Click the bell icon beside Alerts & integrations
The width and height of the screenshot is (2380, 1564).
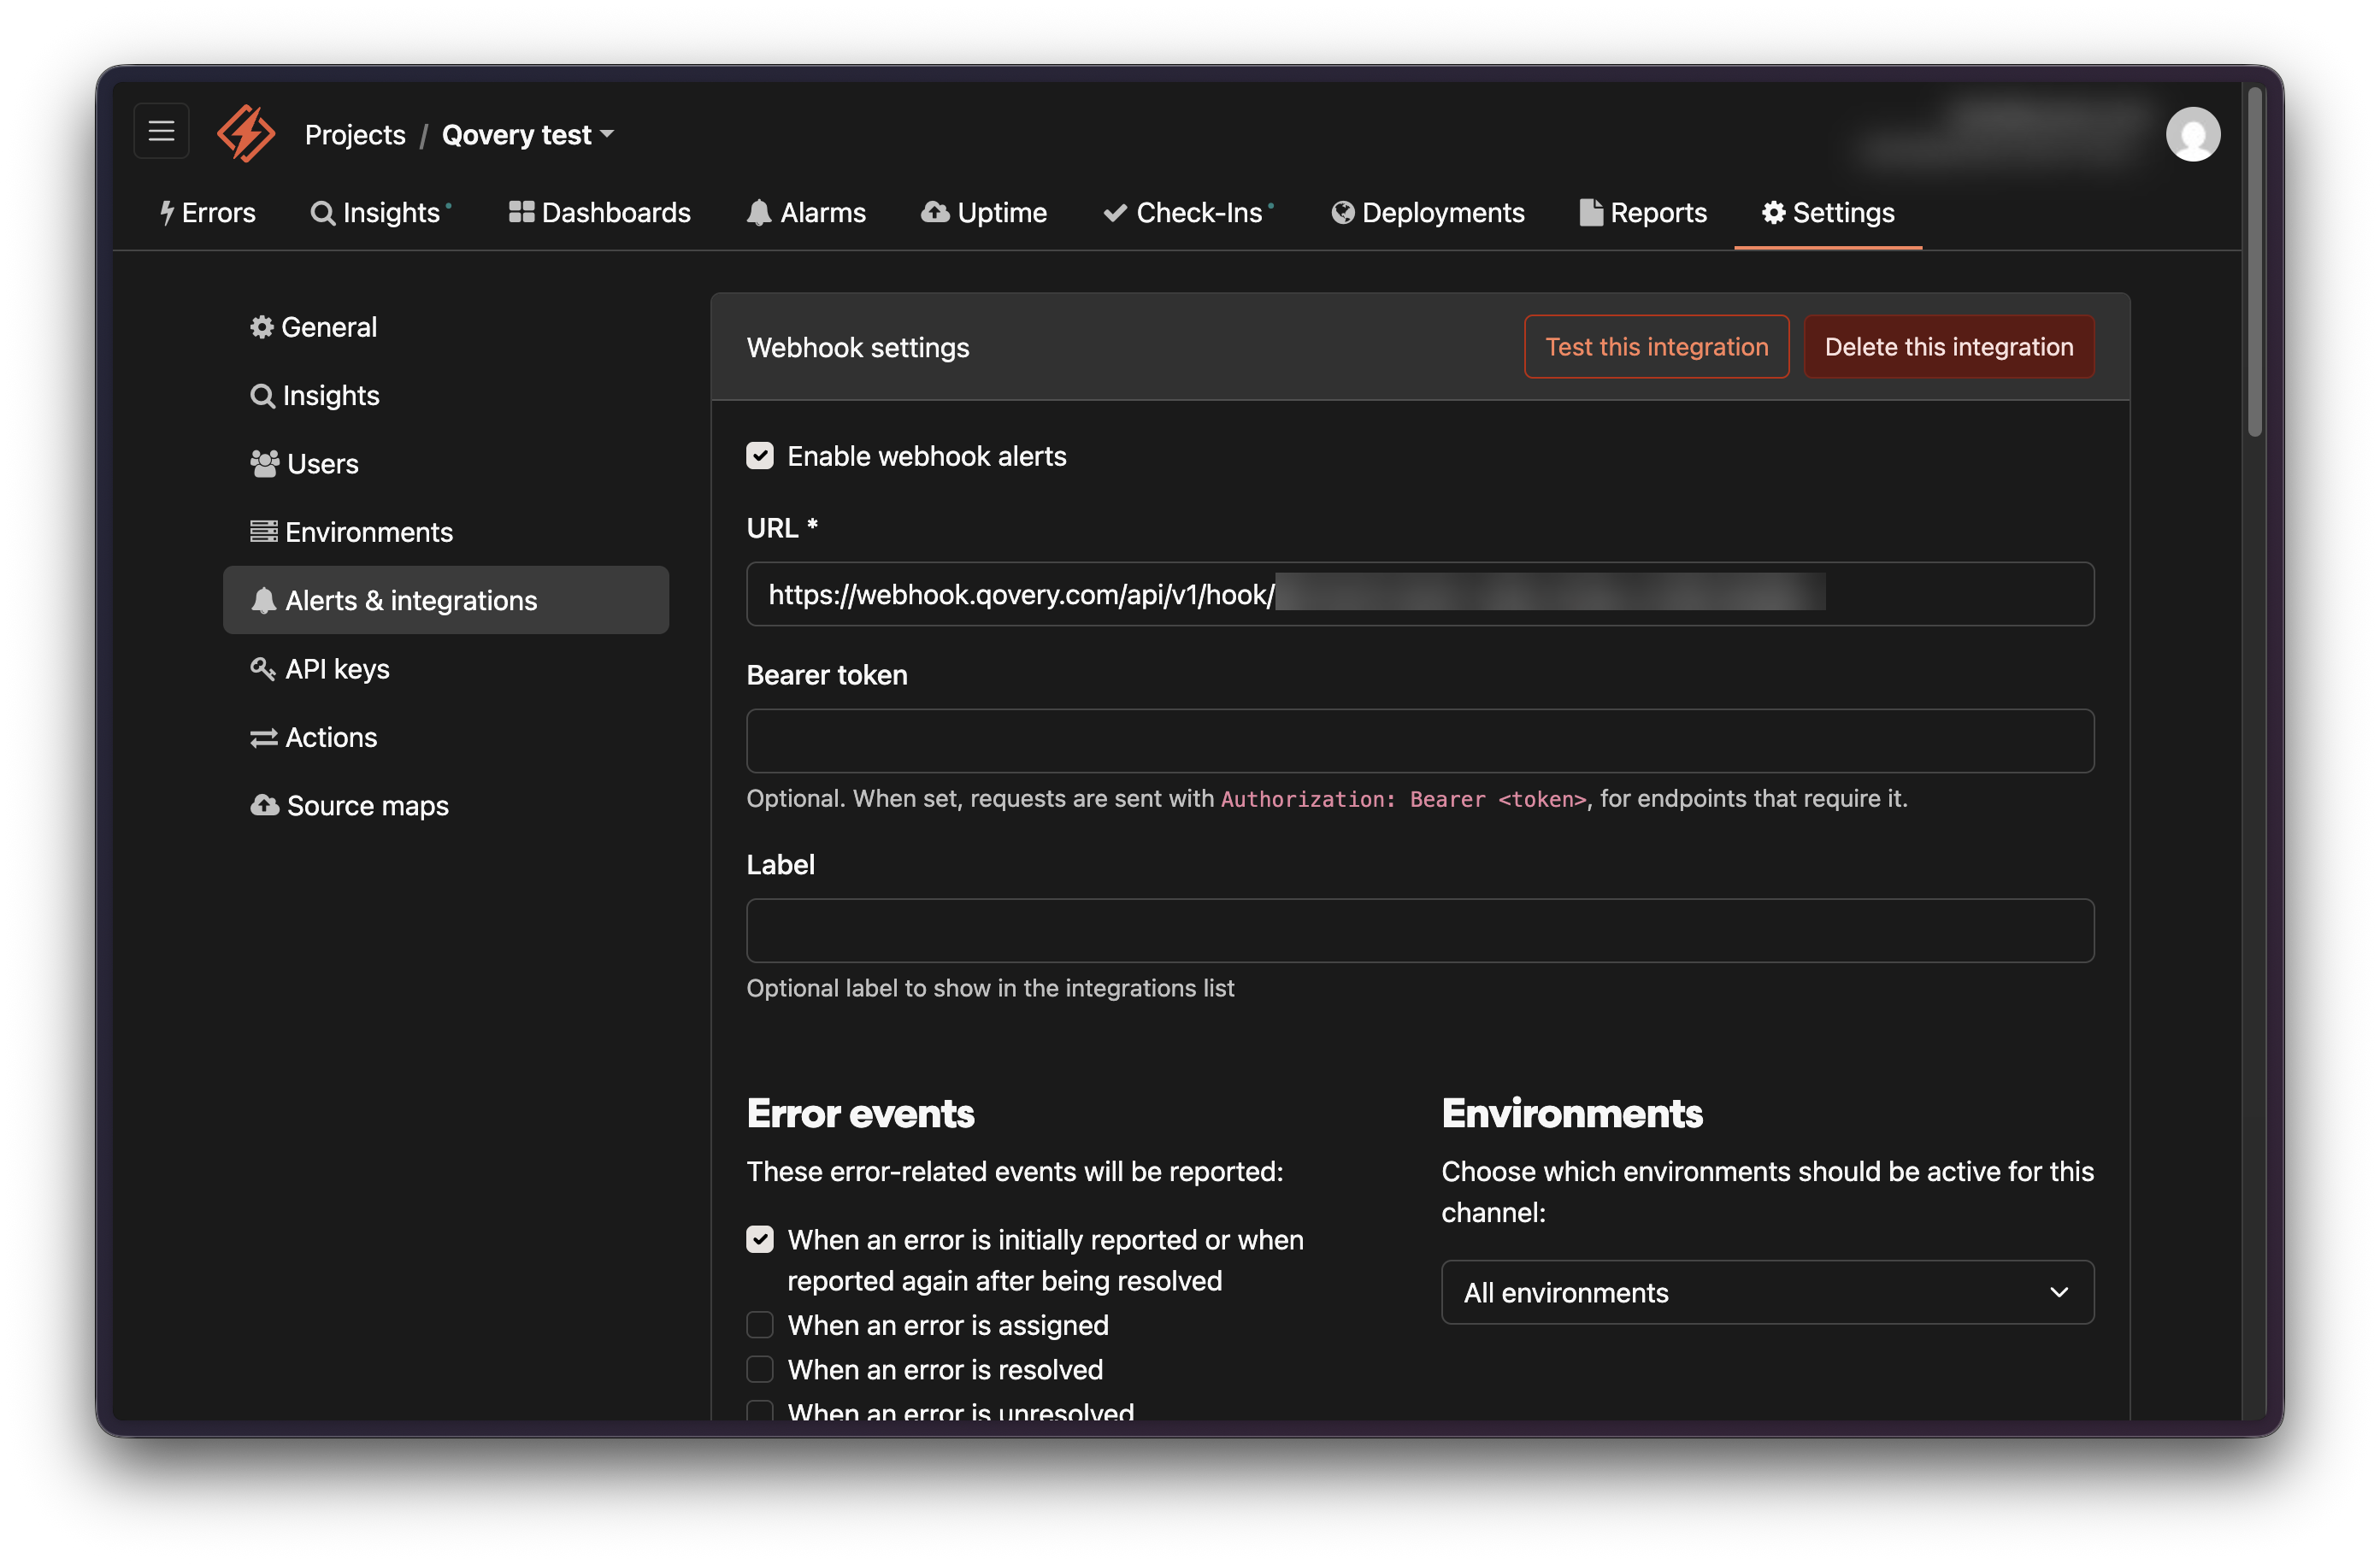click(263, 600)
